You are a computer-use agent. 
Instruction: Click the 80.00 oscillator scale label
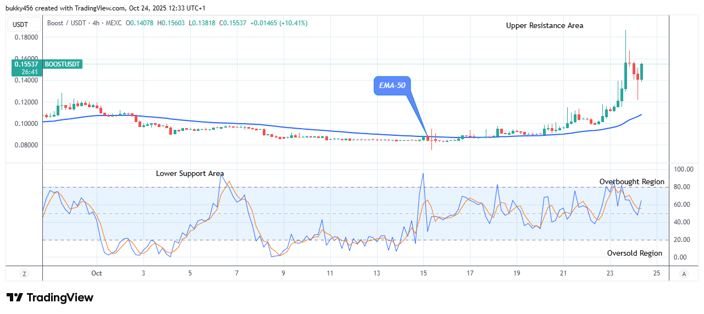(683, 187)
